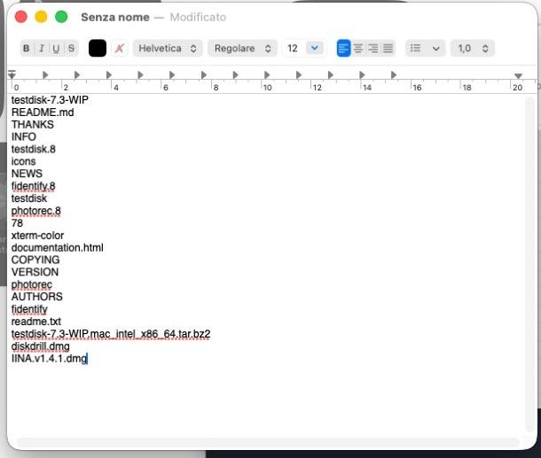Open the black text color swatch
Viewport: 541px width, 458px height.
pos(98,48)
